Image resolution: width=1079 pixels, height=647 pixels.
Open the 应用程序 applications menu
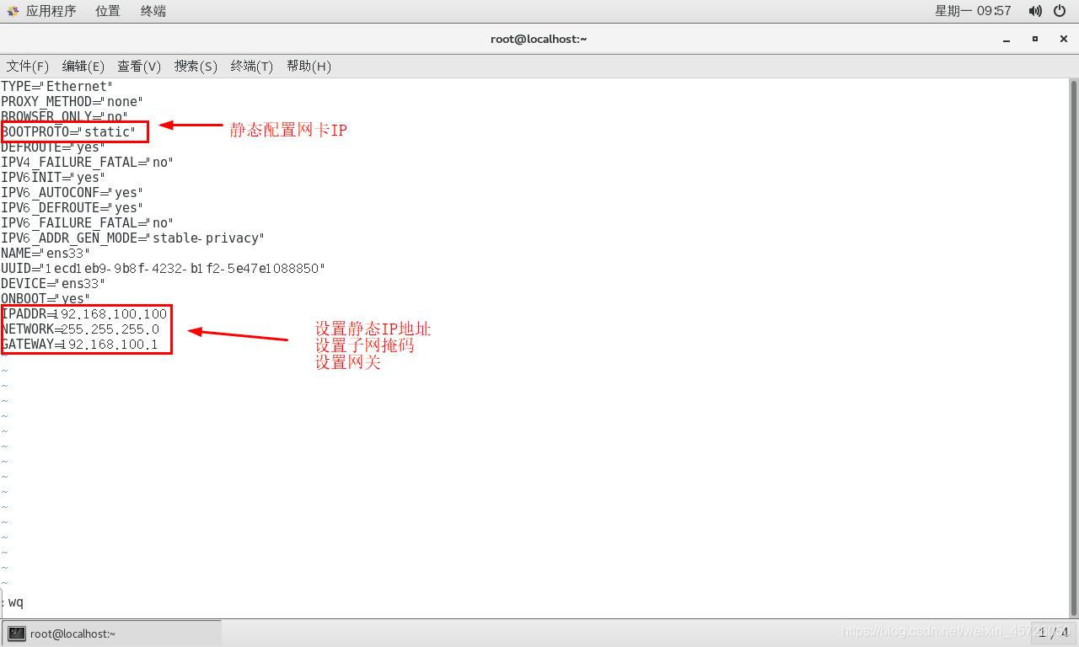(51, 11)
